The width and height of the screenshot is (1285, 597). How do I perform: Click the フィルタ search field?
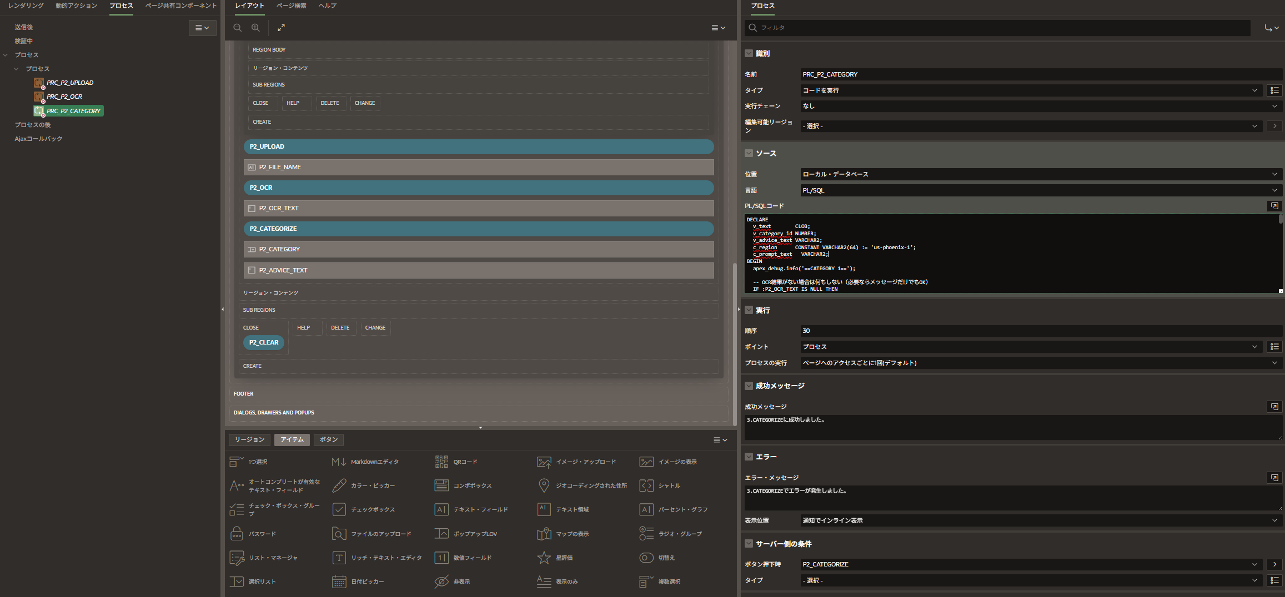point(998,28)
